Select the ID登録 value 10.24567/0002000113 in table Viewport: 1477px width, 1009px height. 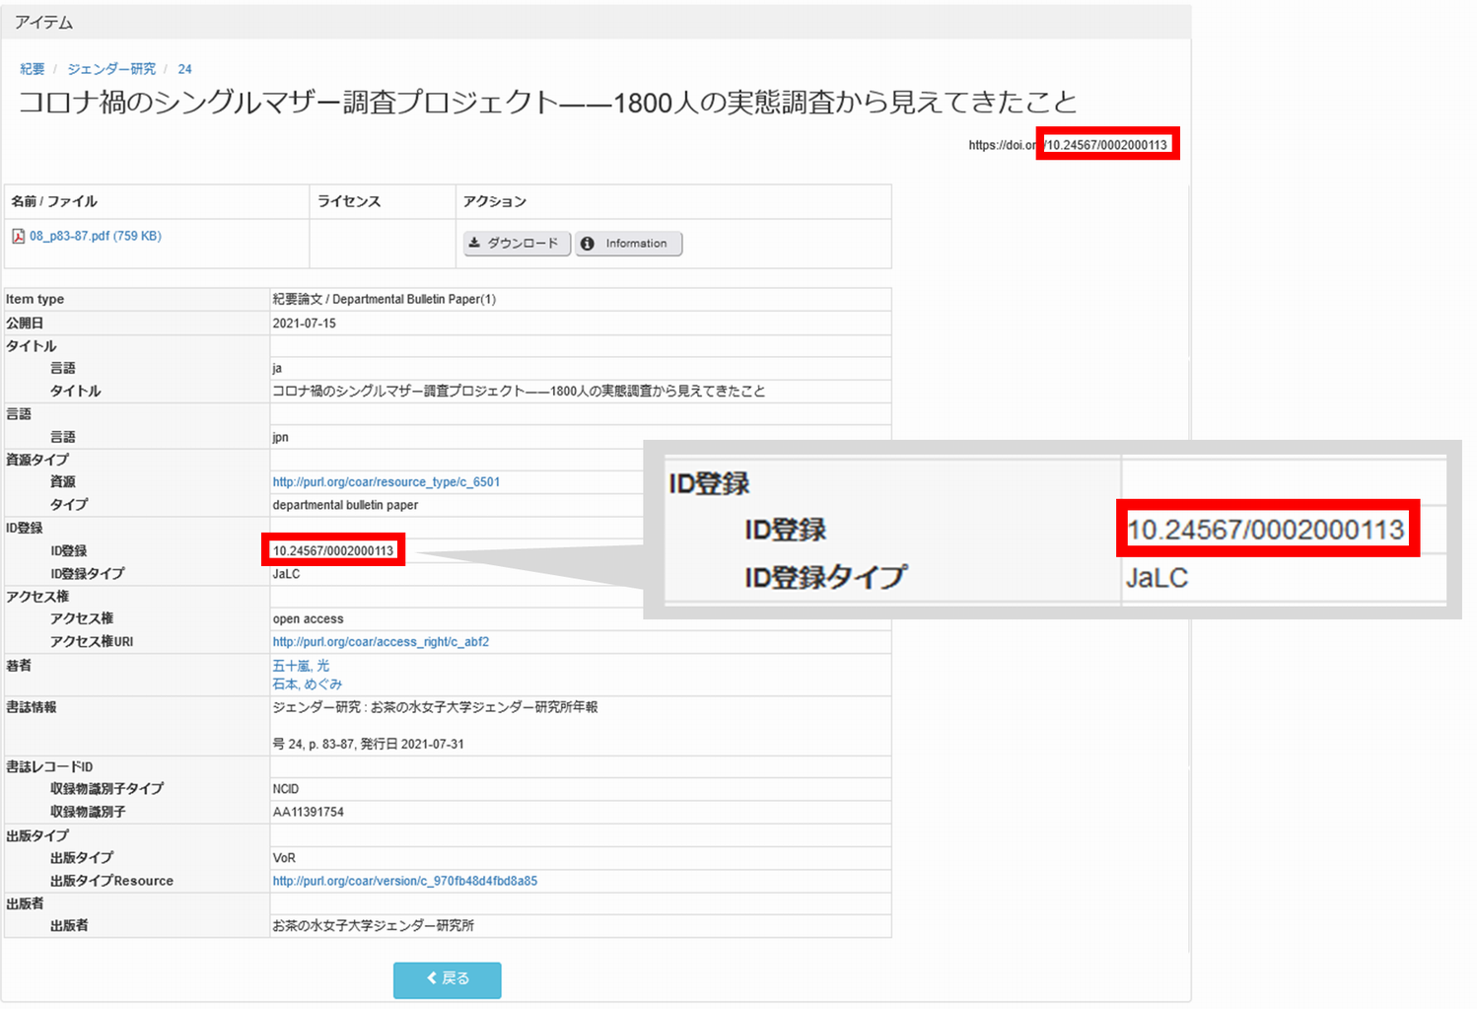click(333, 551)
